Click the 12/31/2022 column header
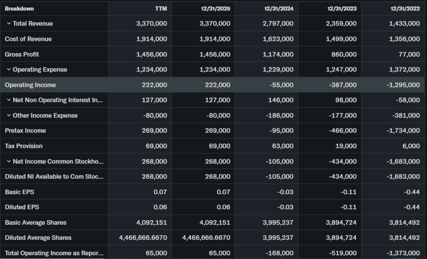Screen dimensions: 427x259 (x=405, y=9)
